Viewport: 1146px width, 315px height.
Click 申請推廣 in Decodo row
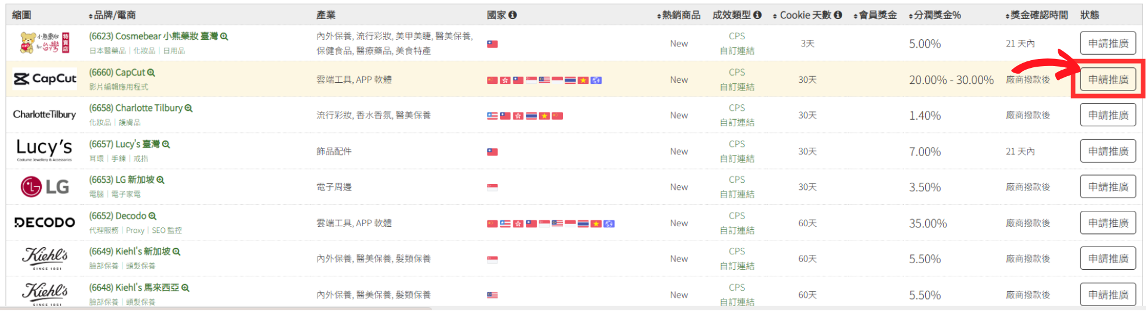(x=1108, y=223)
